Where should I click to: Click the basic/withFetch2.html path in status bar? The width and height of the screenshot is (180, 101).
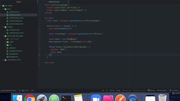[x=9, y=90]
